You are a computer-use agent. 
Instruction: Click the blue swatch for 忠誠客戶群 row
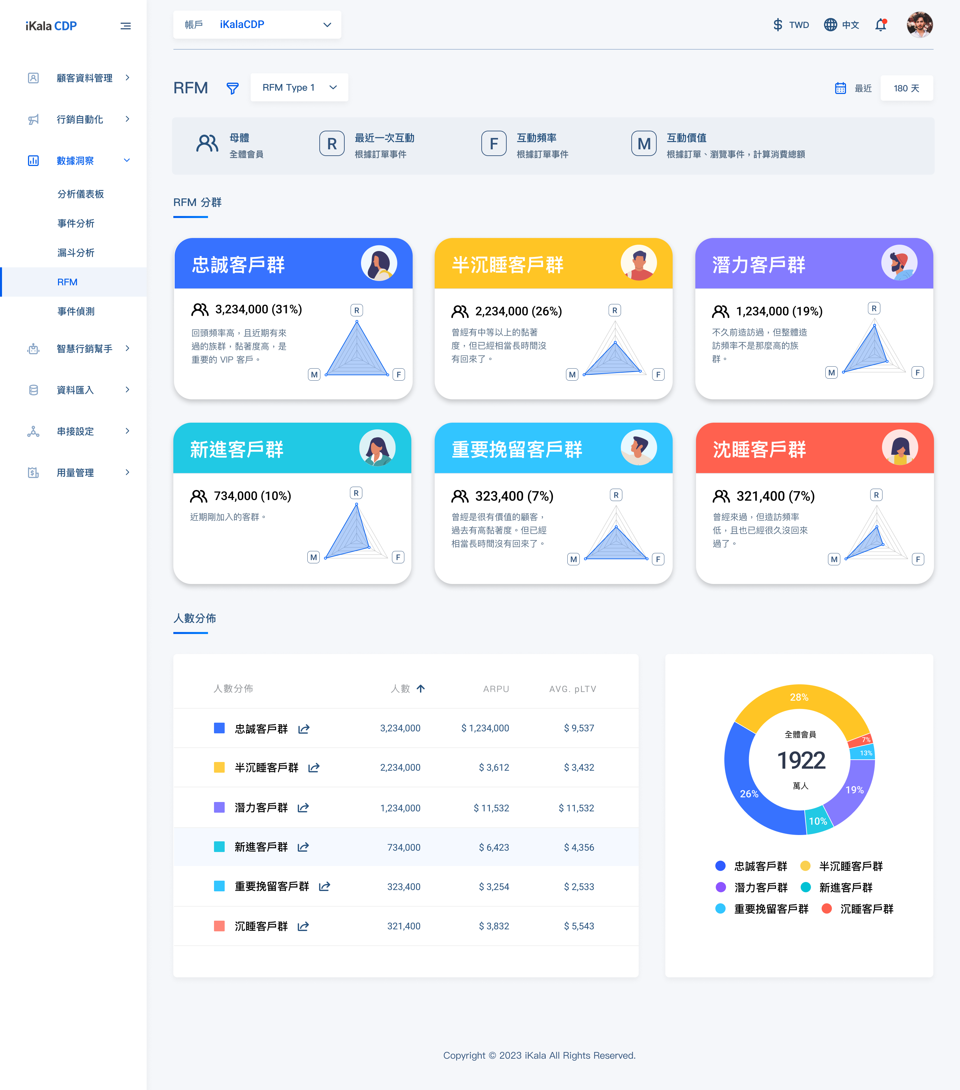(219, 728)
